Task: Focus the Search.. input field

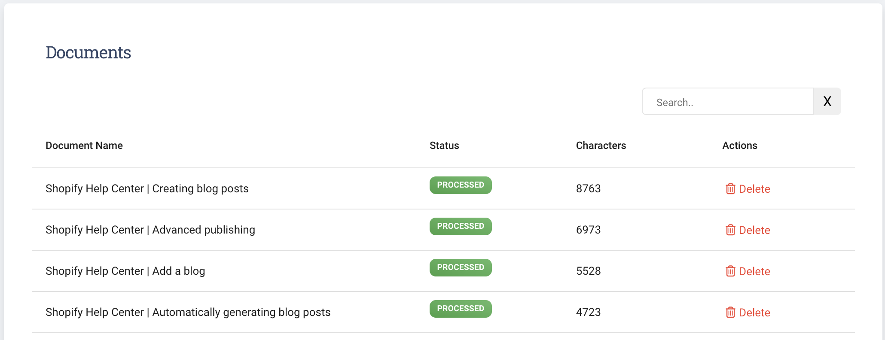Action: [728, 102]
